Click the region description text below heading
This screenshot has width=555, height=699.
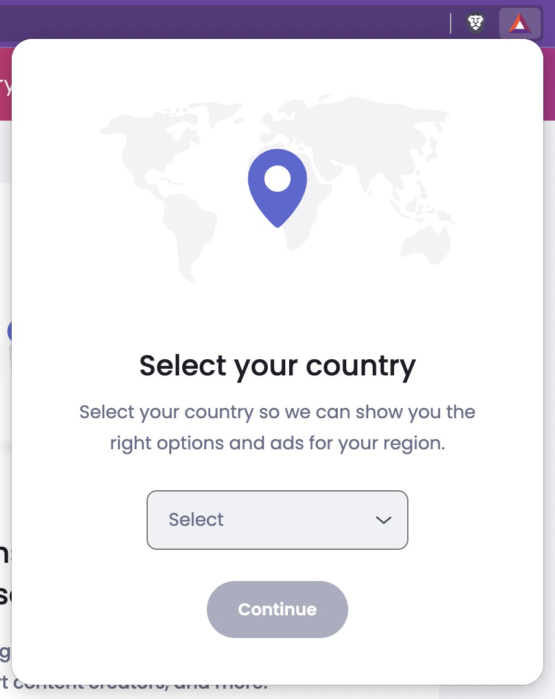tap(277, 427)
